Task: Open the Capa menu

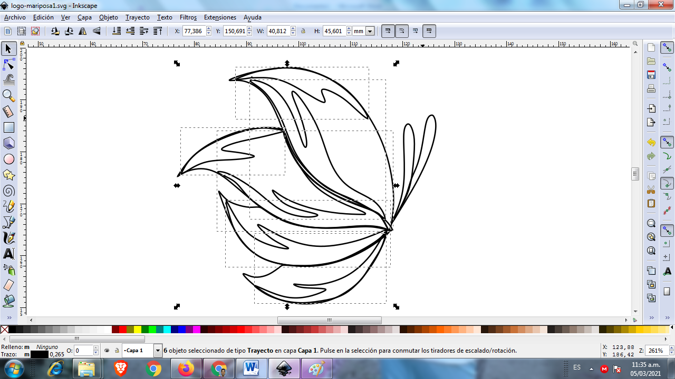Action: (84, 17)
